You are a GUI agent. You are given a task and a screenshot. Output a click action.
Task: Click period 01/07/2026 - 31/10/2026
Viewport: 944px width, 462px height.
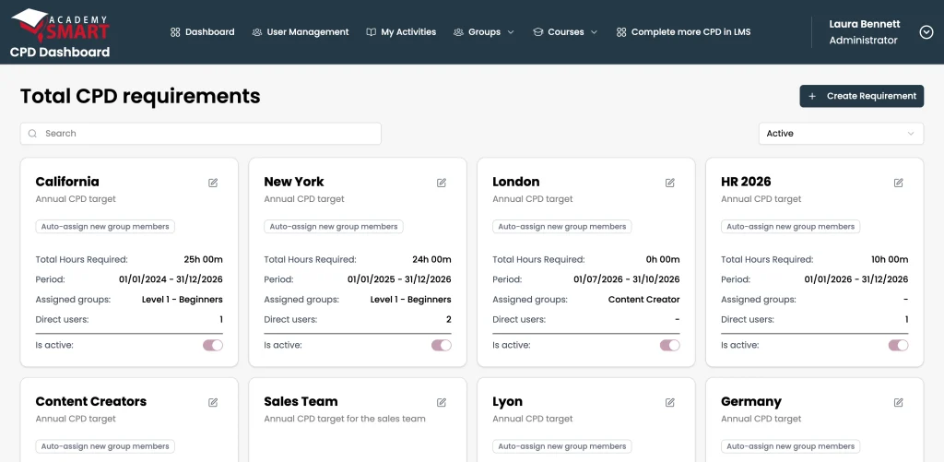(x=627, y=279)
